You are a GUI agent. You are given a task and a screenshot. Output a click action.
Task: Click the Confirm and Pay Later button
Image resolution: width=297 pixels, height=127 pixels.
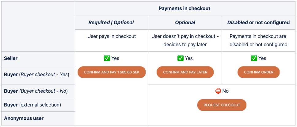tap(185, 72)
